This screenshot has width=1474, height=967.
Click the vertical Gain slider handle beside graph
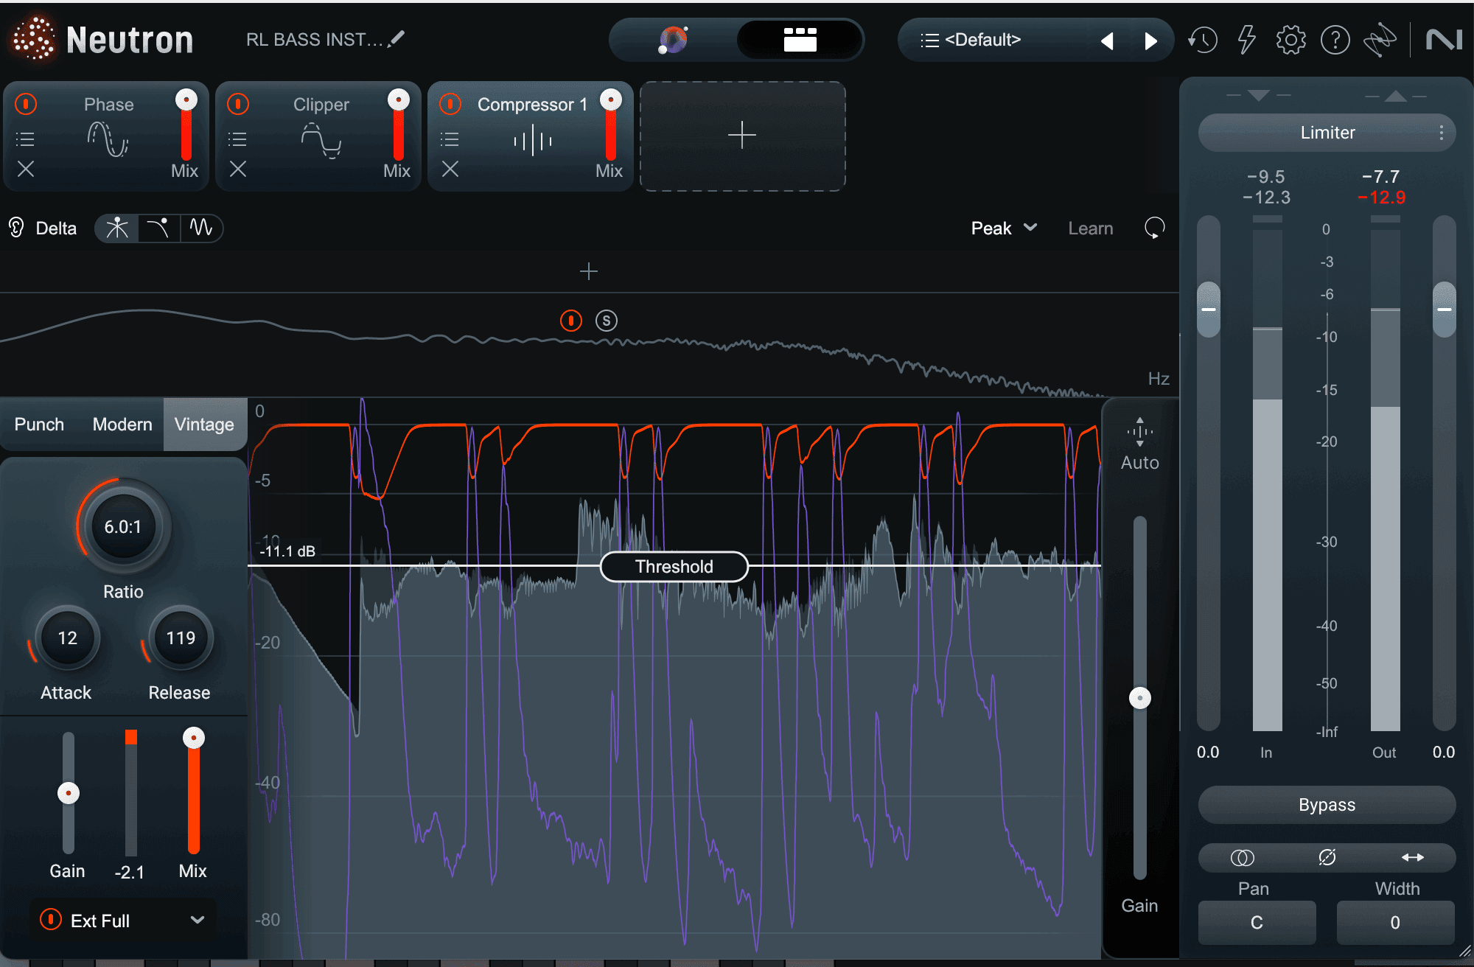pyautogui.click(x=1140, y=698)
